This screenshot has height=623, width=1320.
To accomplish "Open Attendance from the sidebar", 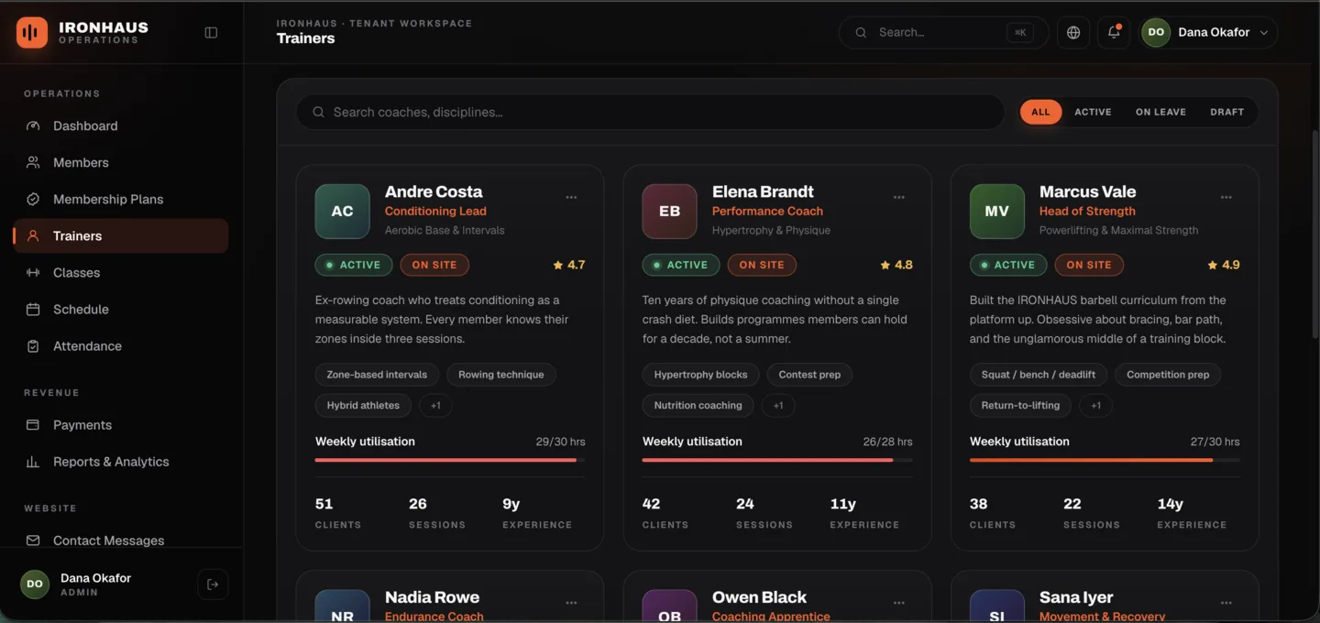I will [121, 345].
